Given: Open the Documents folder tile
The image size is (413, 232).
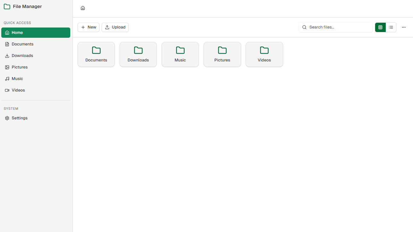Looking at the screenshot, I should (x=96, y=54).
